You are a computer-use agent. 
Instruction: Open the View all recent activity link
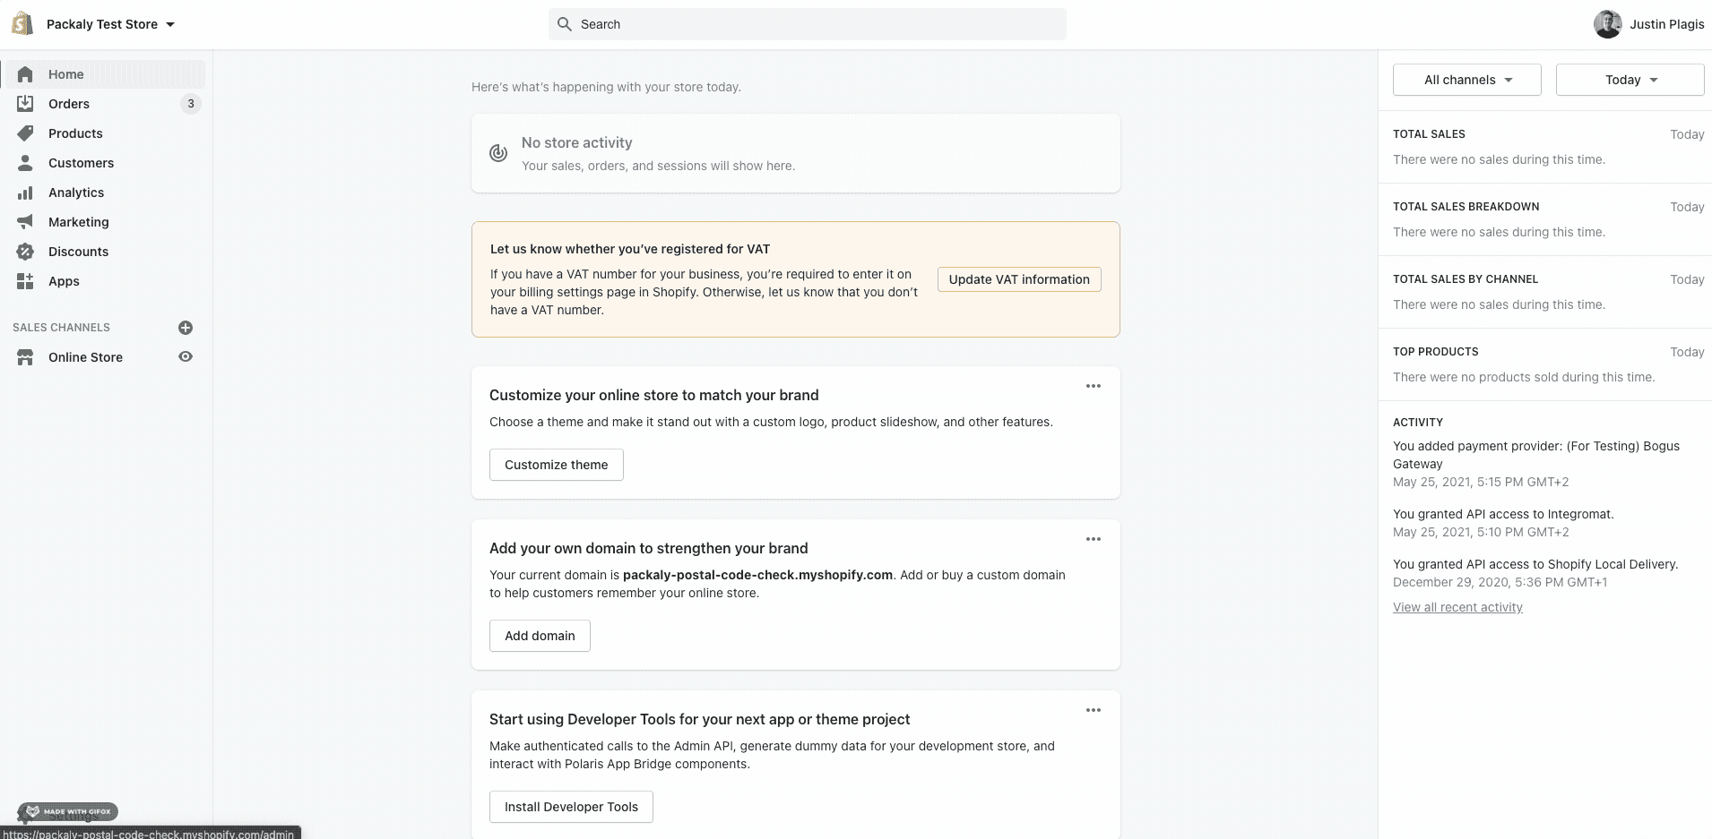(1457, 607)
